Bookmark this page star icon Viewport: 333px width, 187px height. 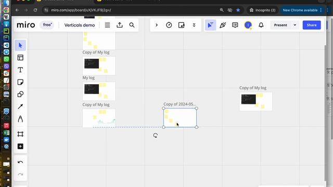tap(238, 10)
